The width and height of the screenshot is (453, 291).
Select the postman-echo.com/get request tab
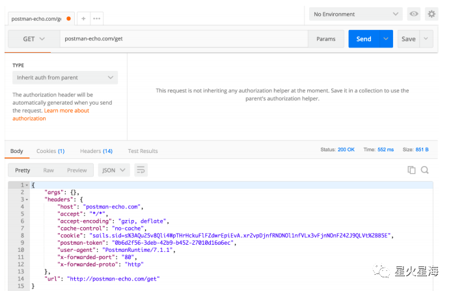click(41, 19)
